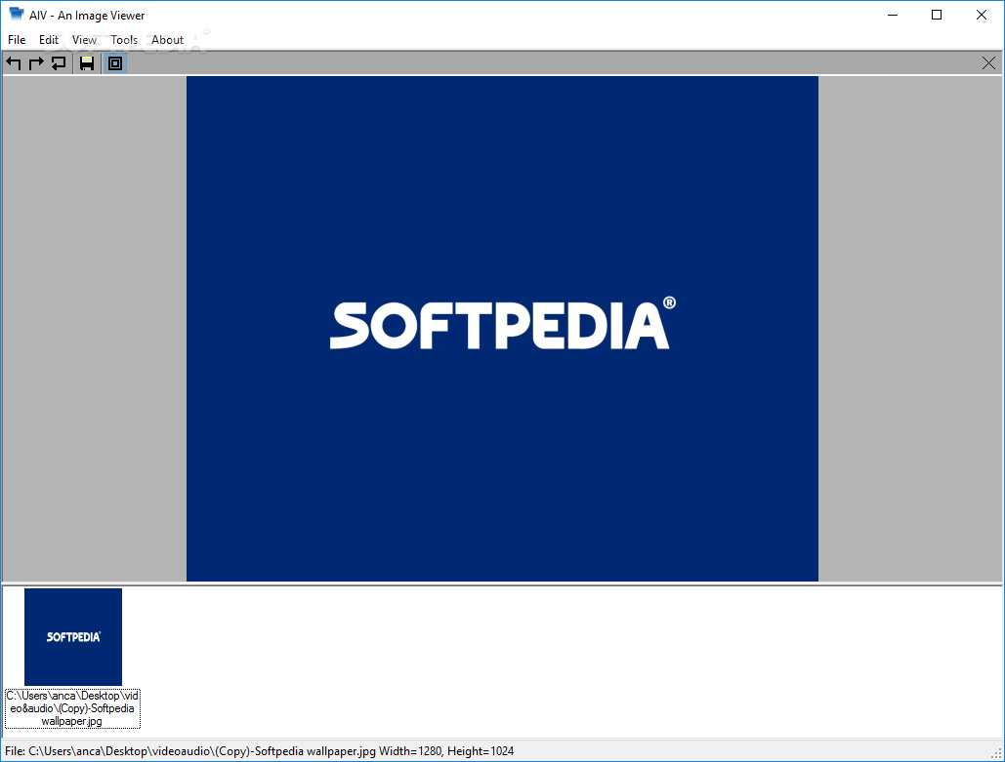Toggle the fit-to-window square icon
Screen dimensions: 1005x762
pos(115,62)
